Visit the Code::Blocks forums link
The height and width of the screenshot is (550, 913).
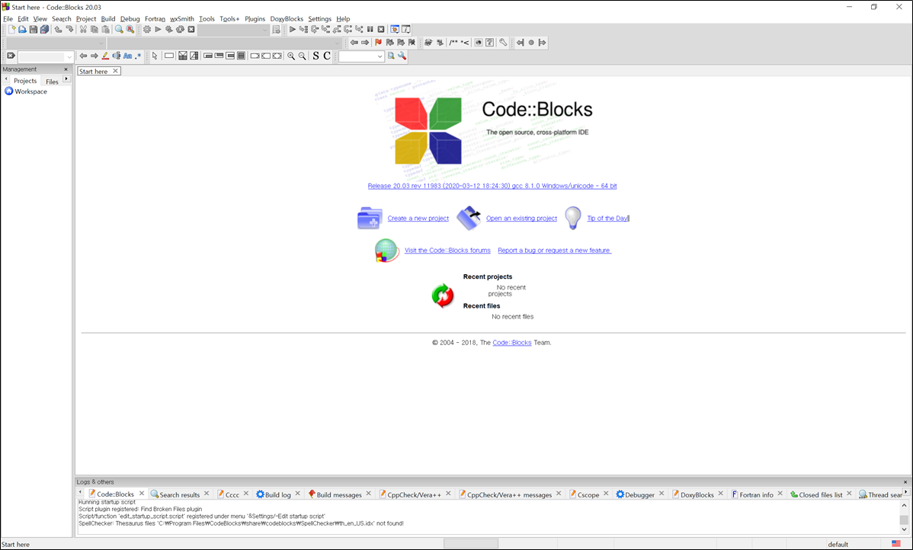(x=447, y=251)
